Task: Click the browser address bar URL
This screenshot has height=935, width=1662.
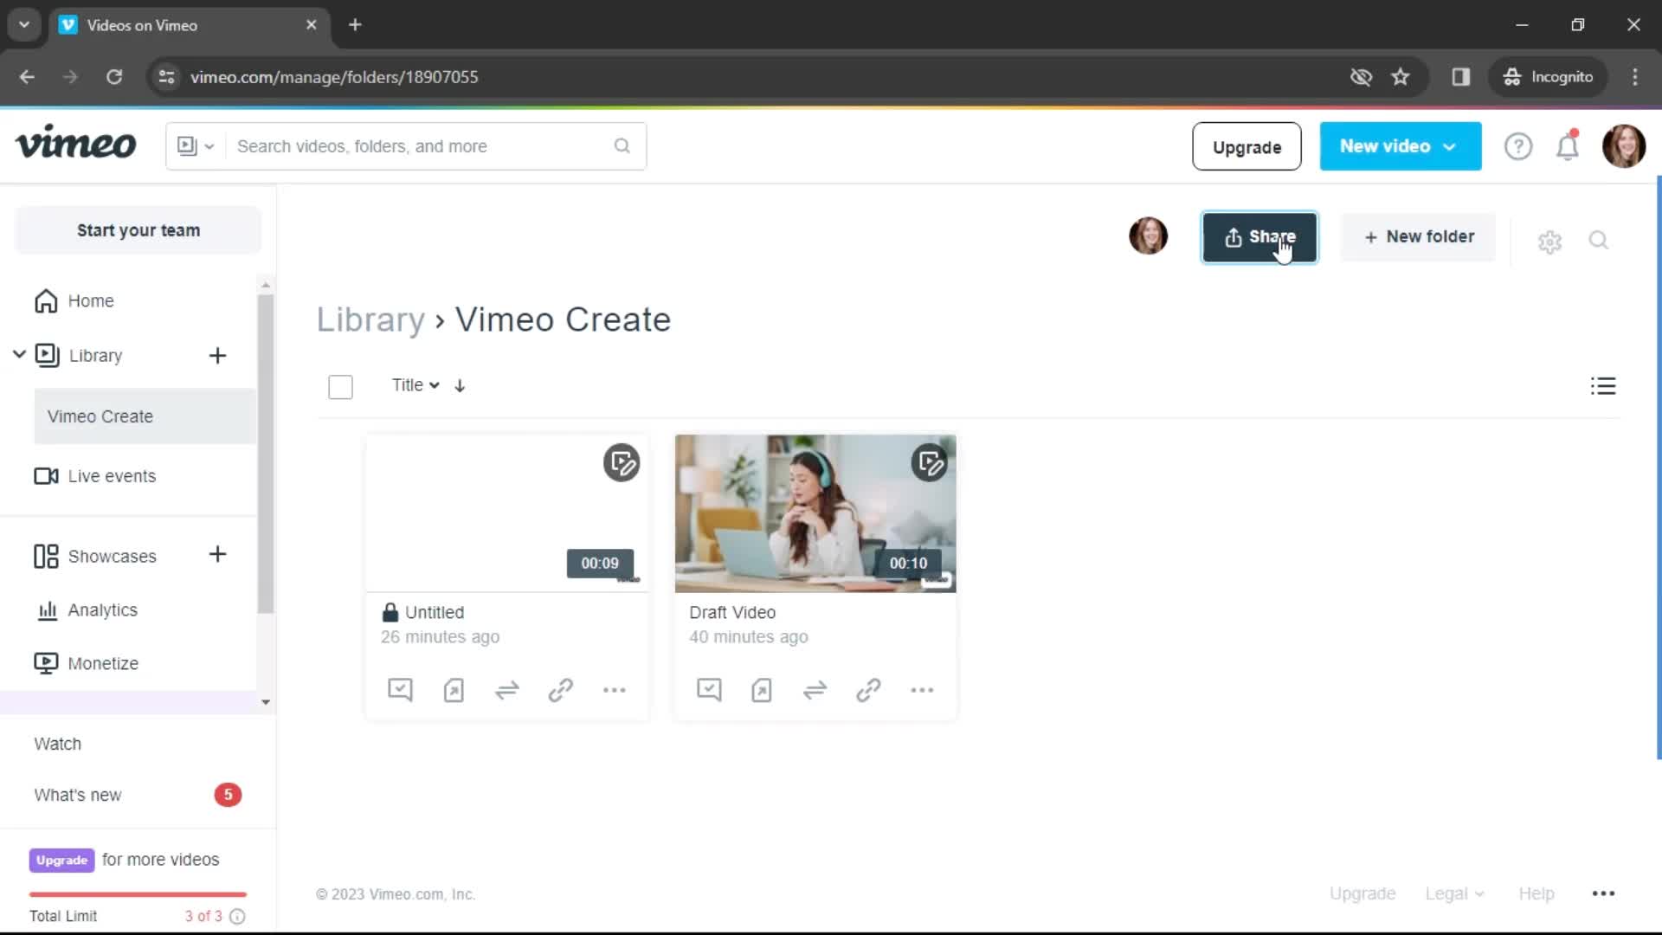Action: tap(334, 77)
